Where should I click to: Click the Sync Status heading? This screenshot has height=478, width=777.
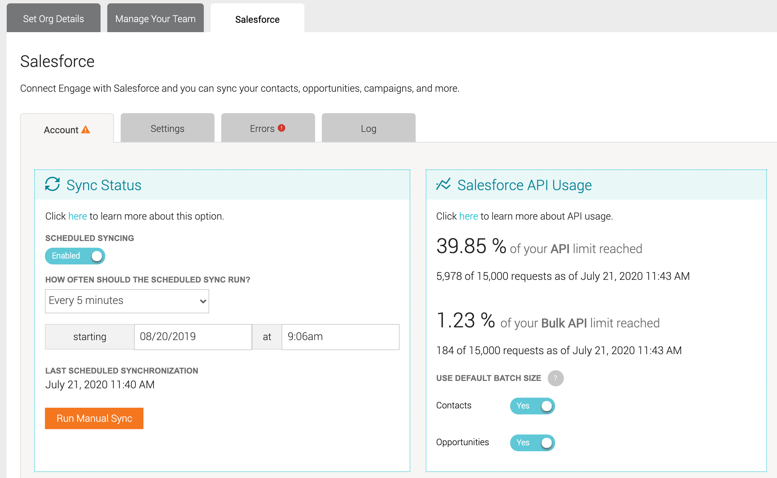(x=104, y=185)
